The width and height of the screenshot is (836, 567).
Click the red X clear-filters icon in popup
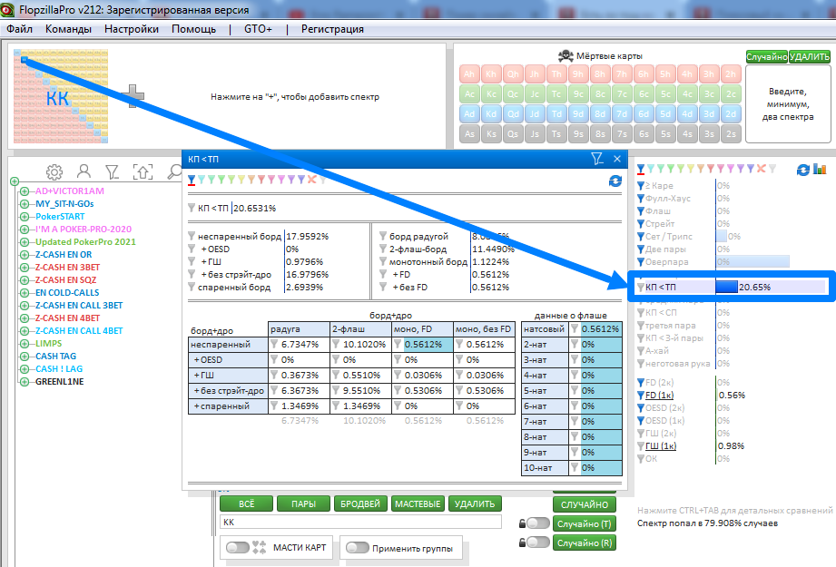(311, 180)
